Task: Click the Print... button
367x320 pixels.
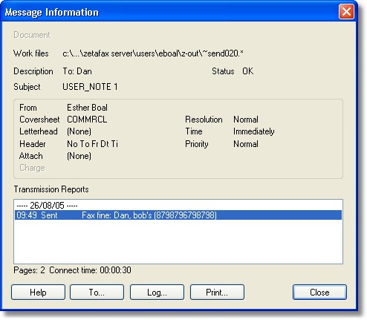Action: pos(217,293)
